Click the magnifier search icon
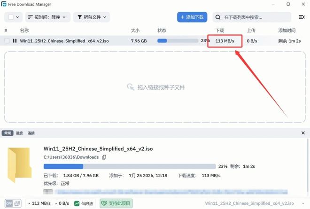 (218, 17)
